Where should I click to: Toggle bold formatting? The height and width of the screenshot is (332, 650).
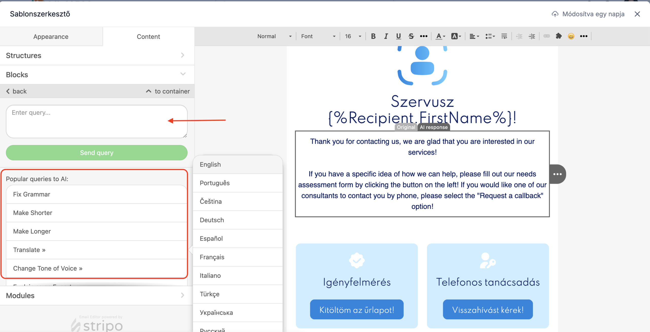coord(373,36)
